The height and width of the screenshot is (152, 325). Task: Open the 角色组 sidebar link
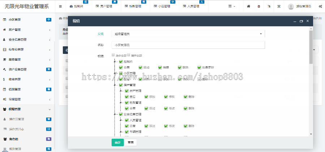tap(27, 139)
